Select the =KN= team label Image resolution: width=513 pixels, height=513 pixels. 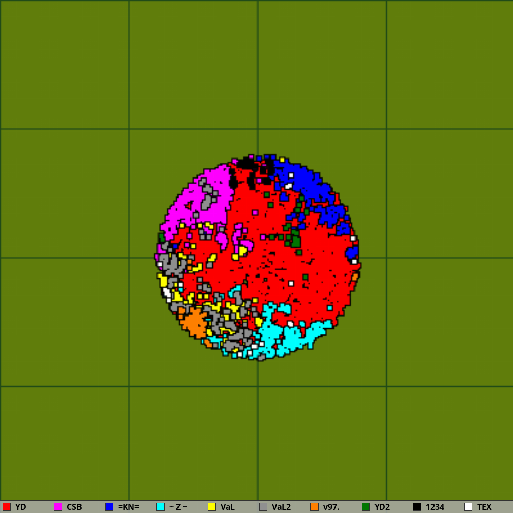pos(129,507)
